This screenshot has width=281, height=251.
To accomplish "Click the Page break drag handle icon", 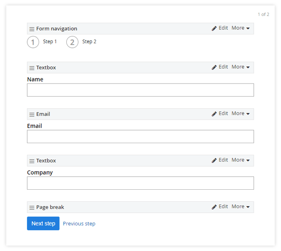I will (32, 207).
